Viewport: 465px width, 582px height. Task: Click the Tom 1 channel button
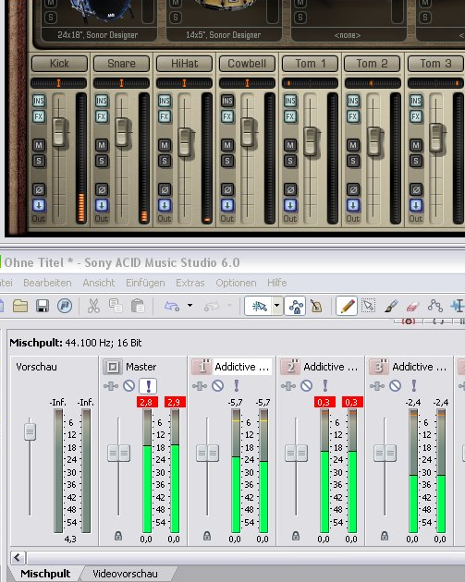point(310,64)
